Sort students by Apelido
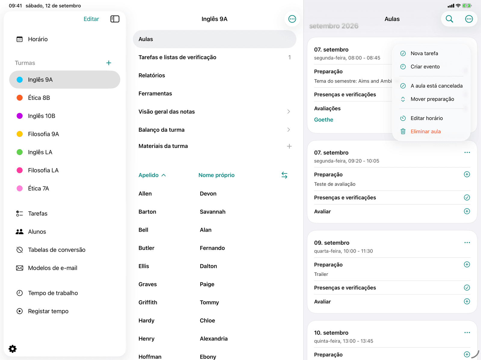Image resolution: width=481 pixels, height=360 pixels. [152, 175]
